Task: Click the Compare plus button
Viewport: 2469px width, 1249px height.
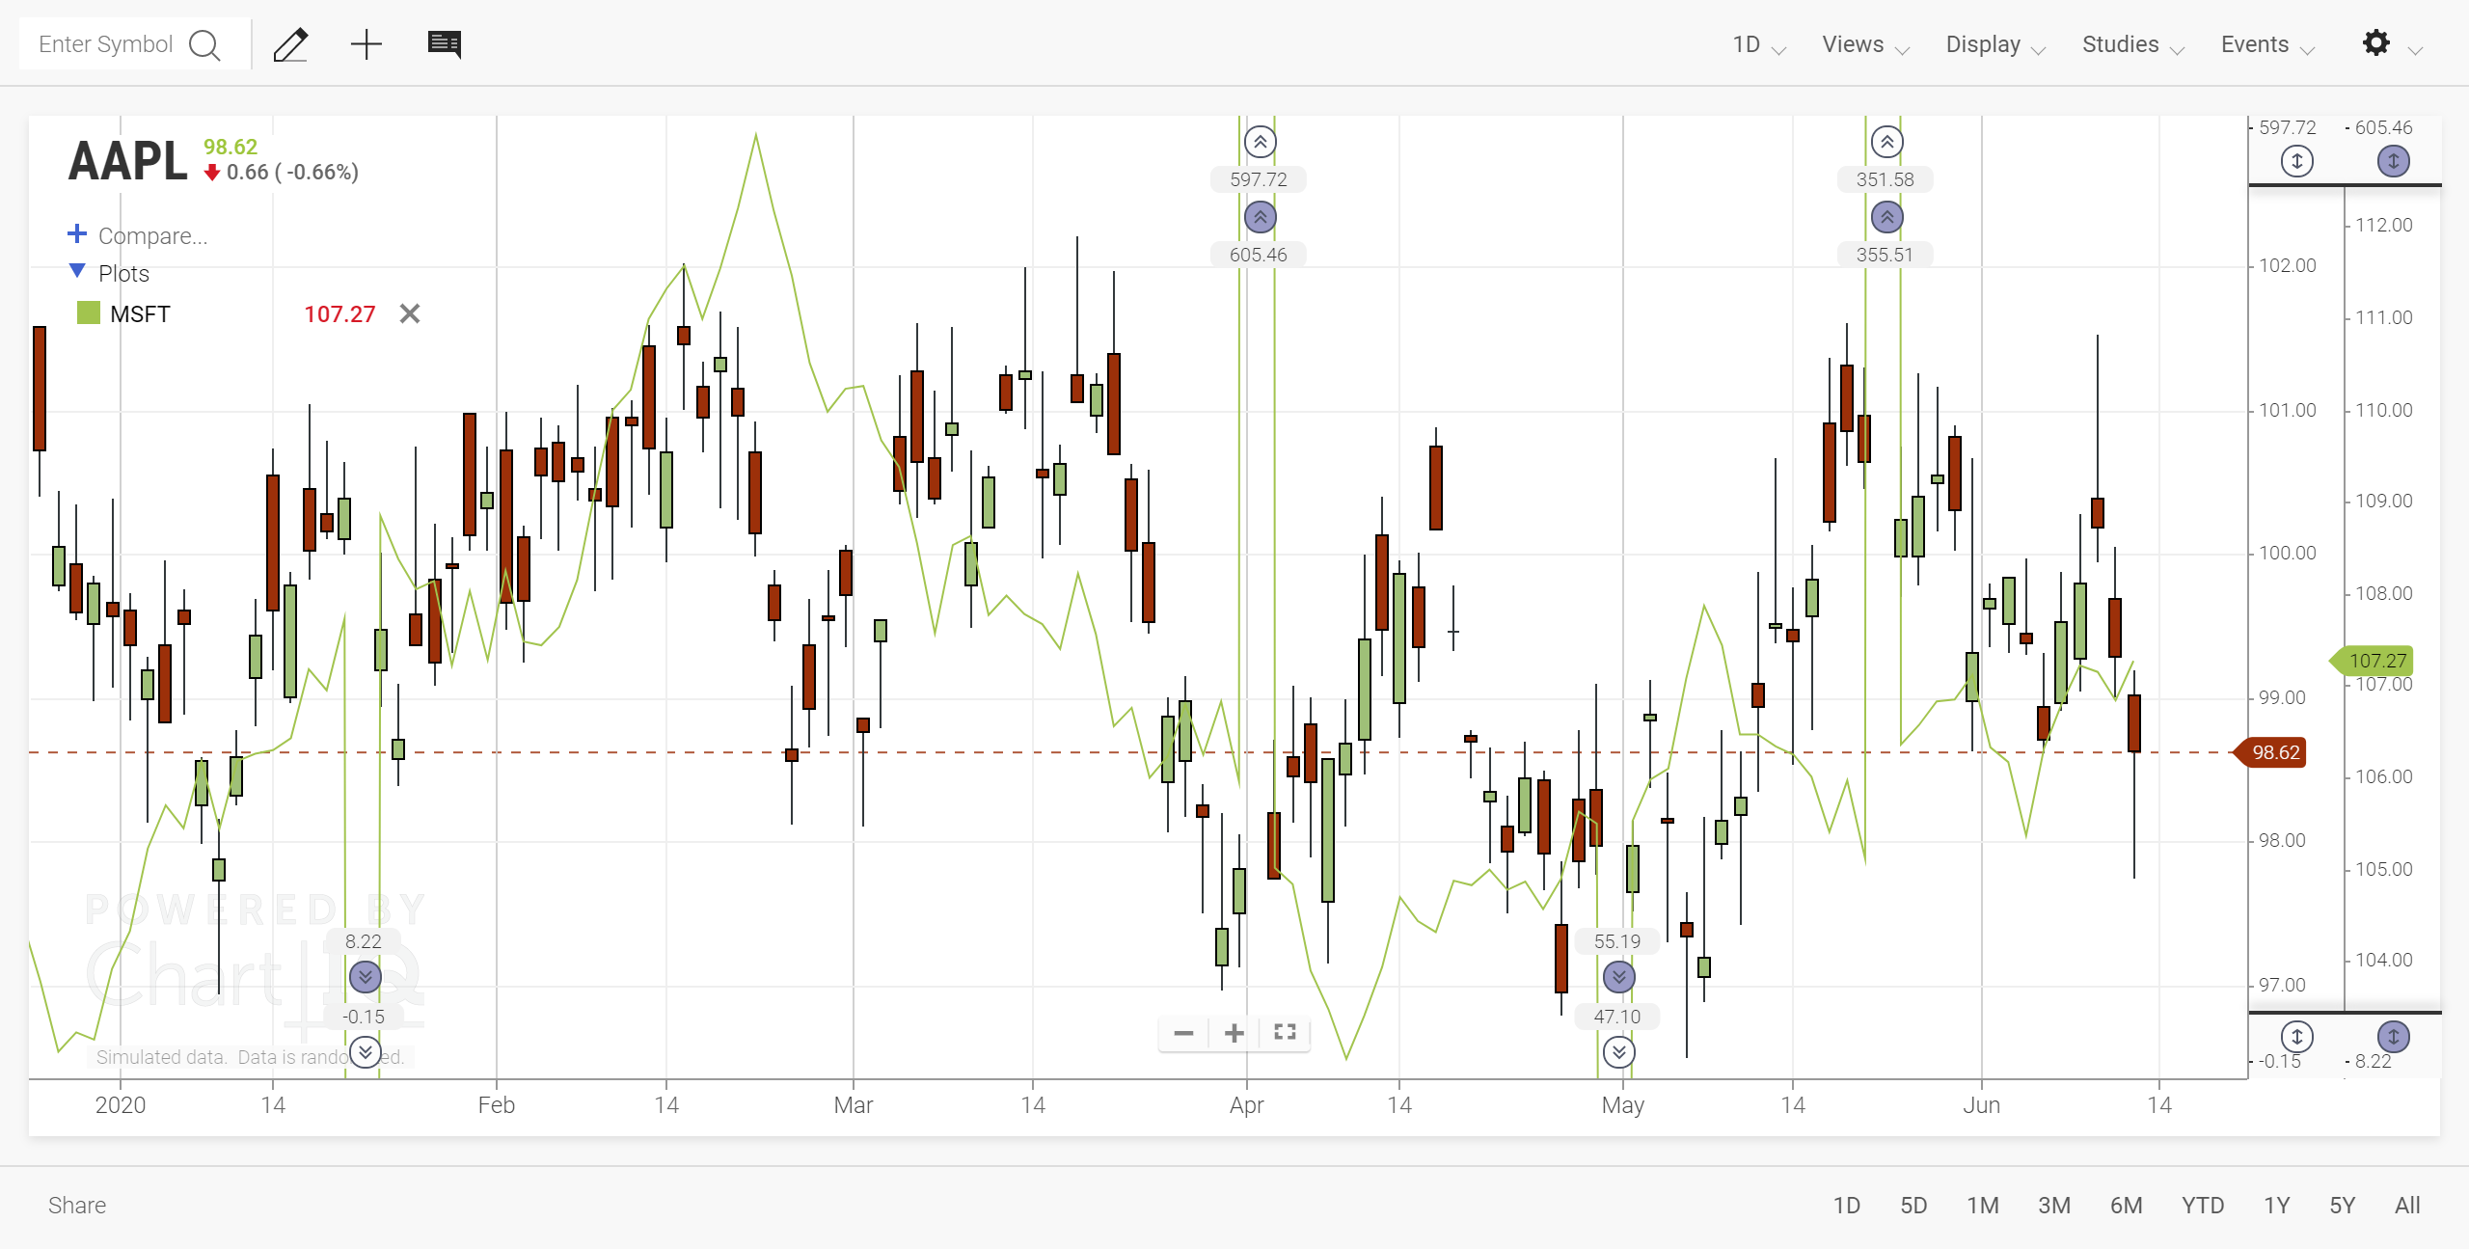Action: [77, 233]
